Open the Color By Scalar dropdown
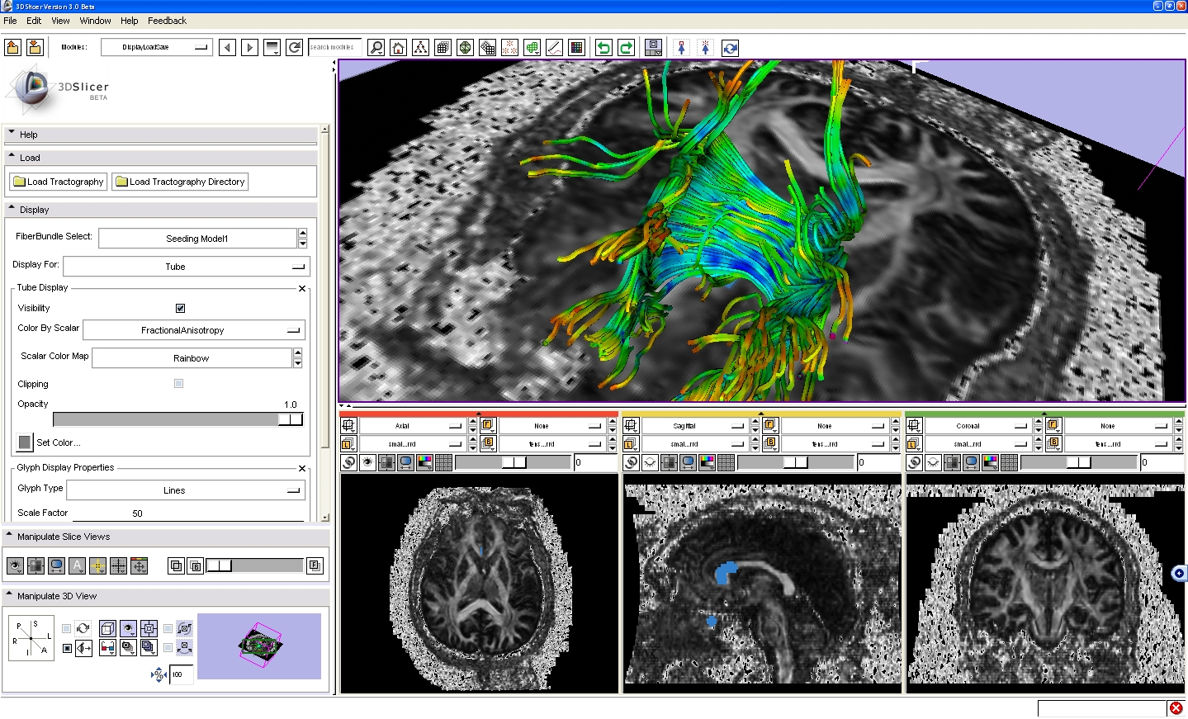1188x719 pixels. 194,330
